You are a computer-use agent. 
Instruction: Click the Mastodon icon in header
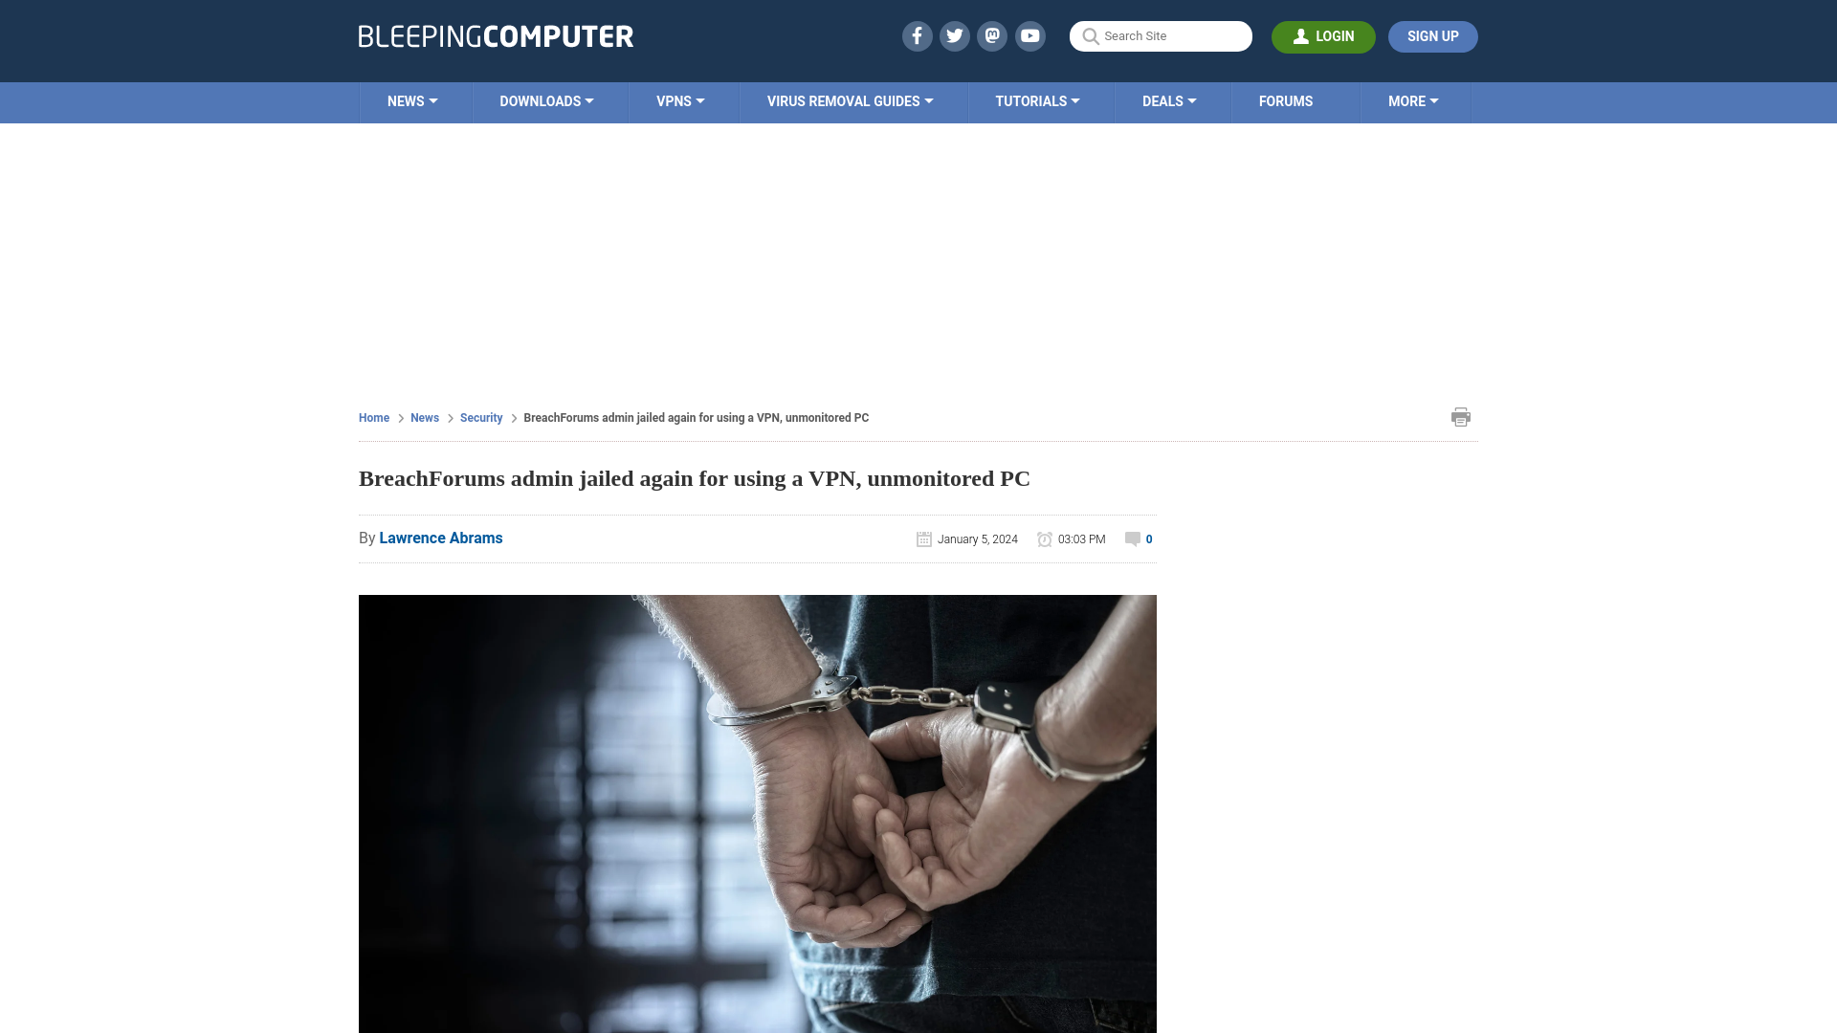993,35
